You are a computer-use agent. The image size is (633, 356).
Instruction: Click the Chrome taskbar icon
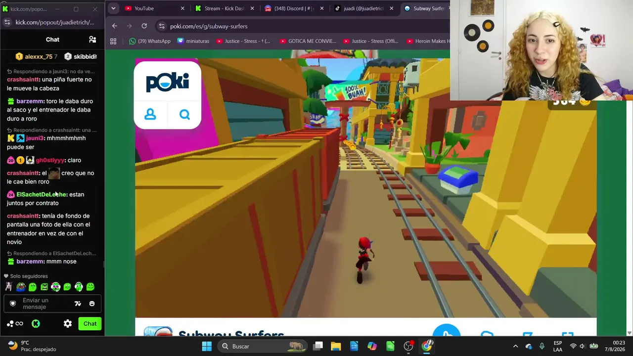click(x=427, y=346)
